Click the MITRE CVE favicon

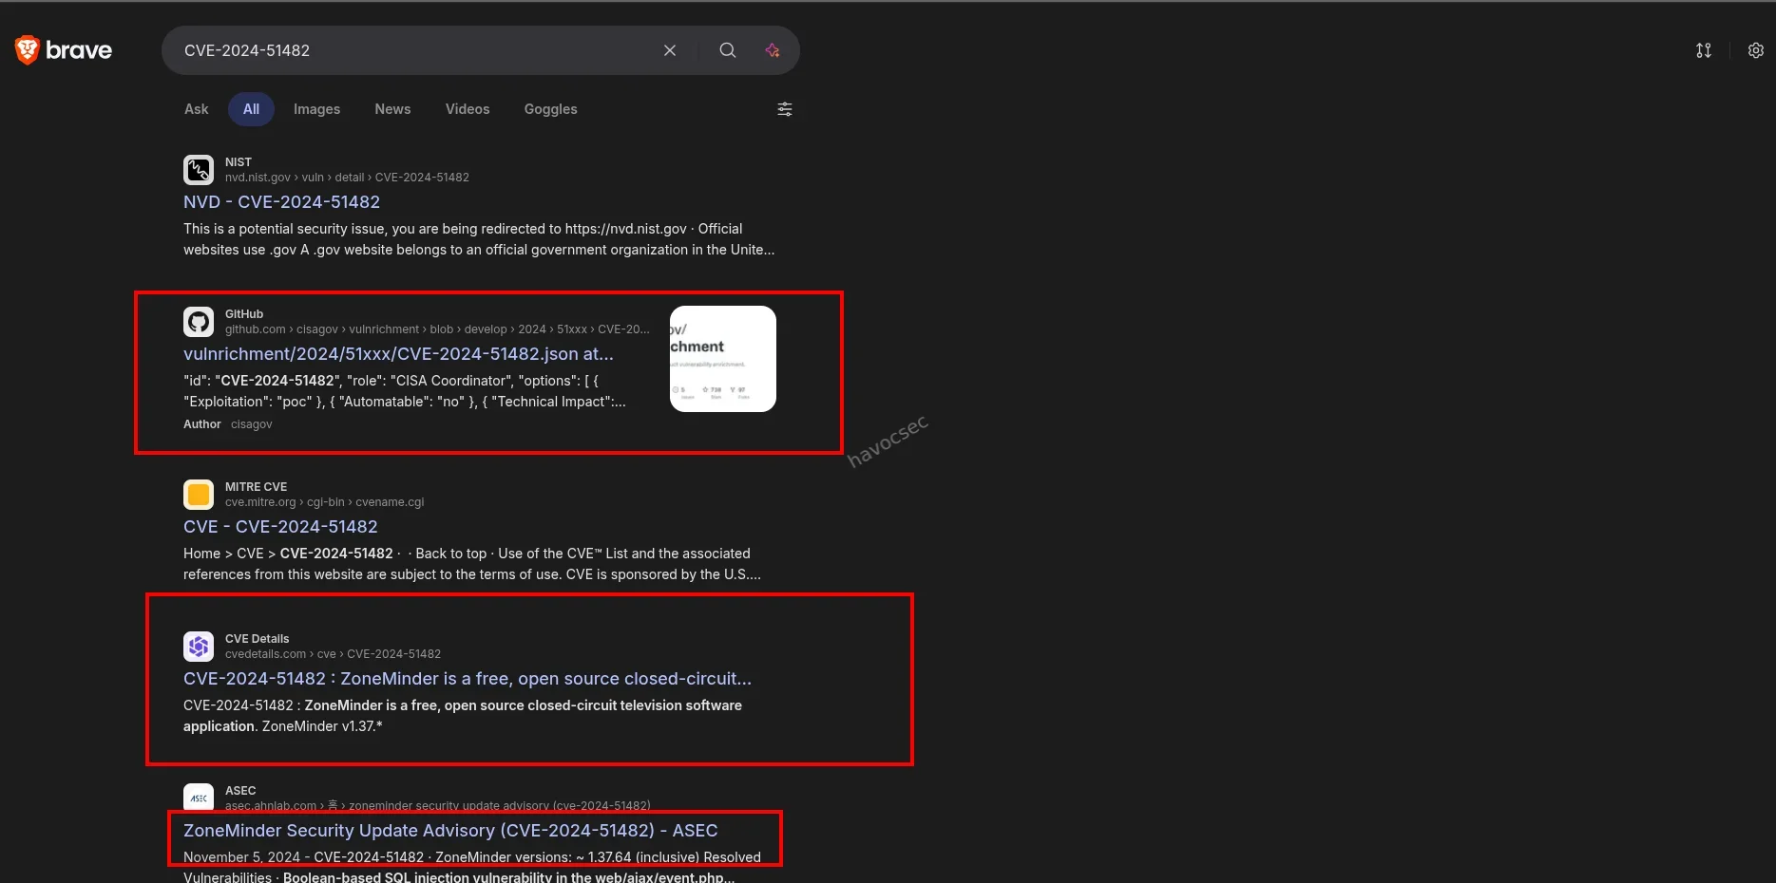pyautogui.click(x=199, y=495)
